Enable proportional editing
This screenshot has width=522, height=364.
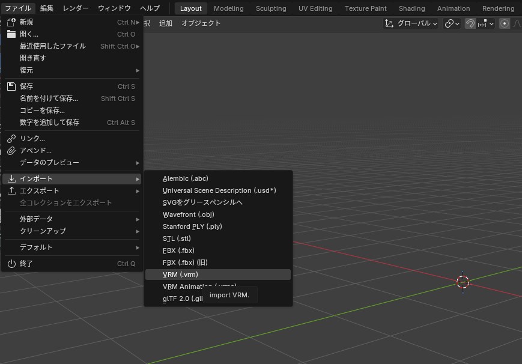(503, 23)
